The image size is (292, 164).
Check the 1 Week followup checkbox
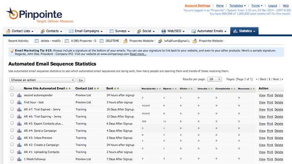coord(12,159)
